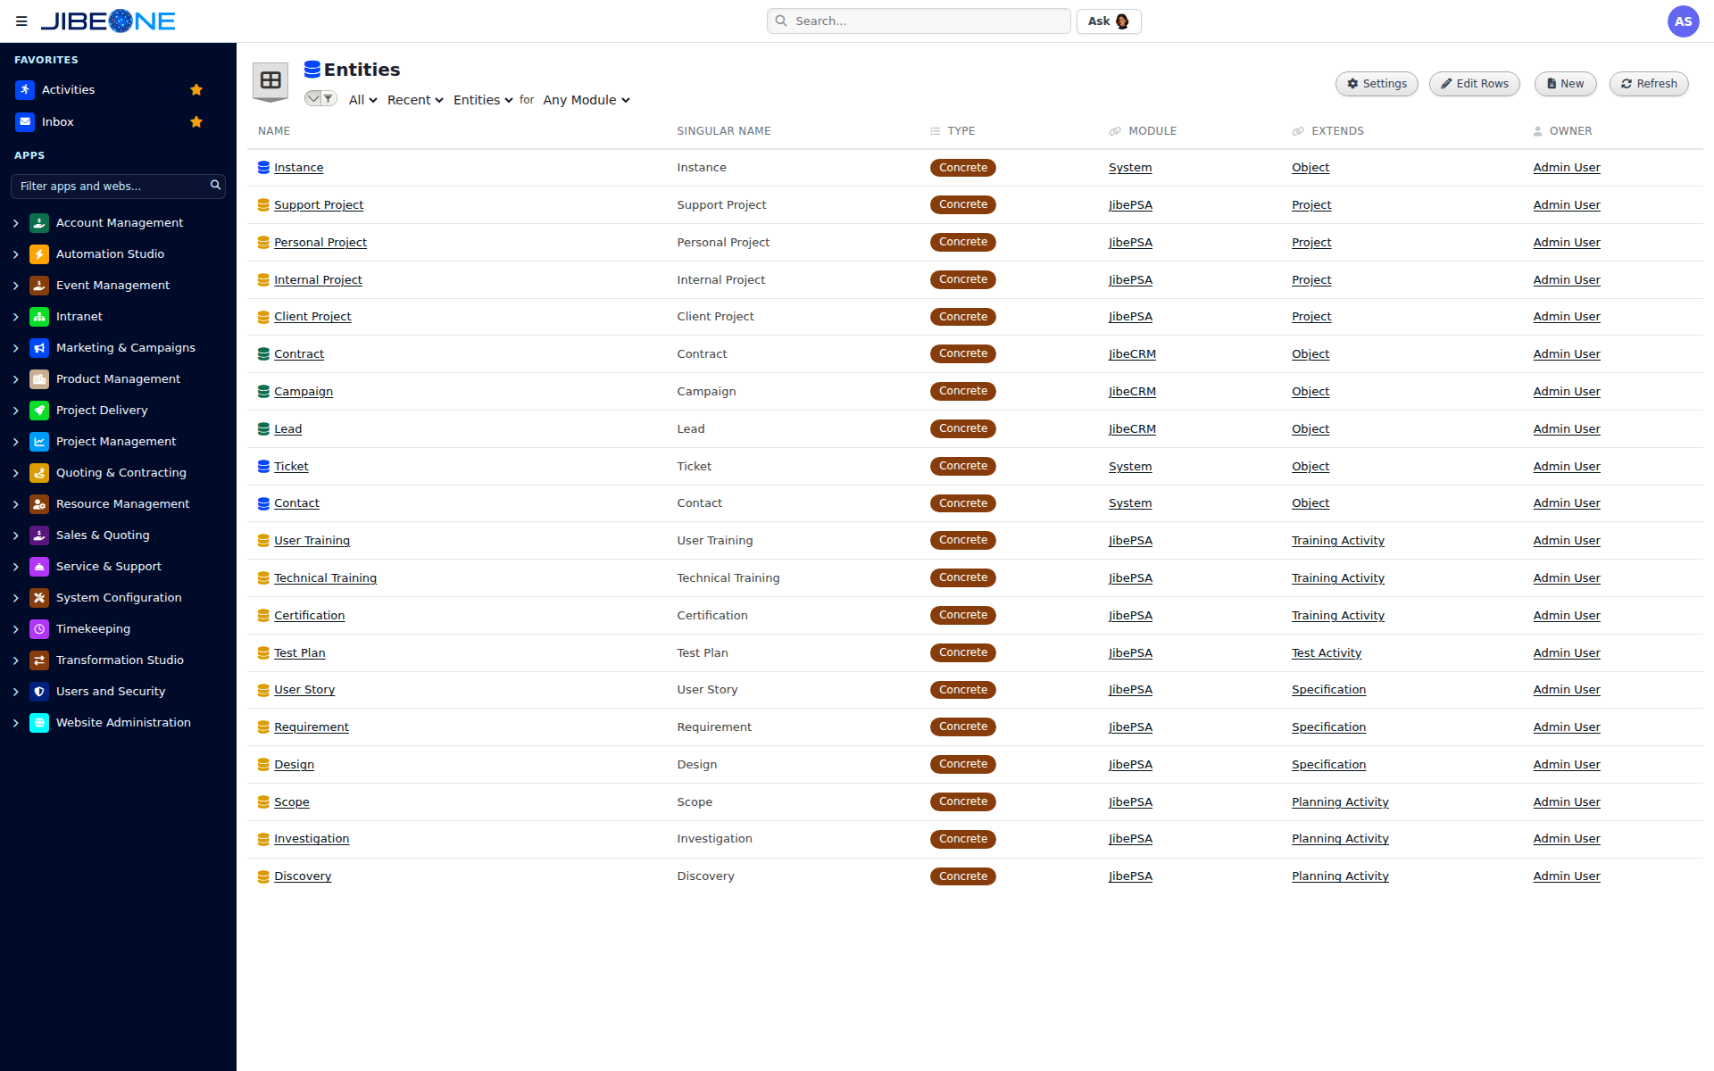The width and height of the screenshot is (1714, 1071).
Task: Click the Resource Management app icon
Action: pos(39,504)
